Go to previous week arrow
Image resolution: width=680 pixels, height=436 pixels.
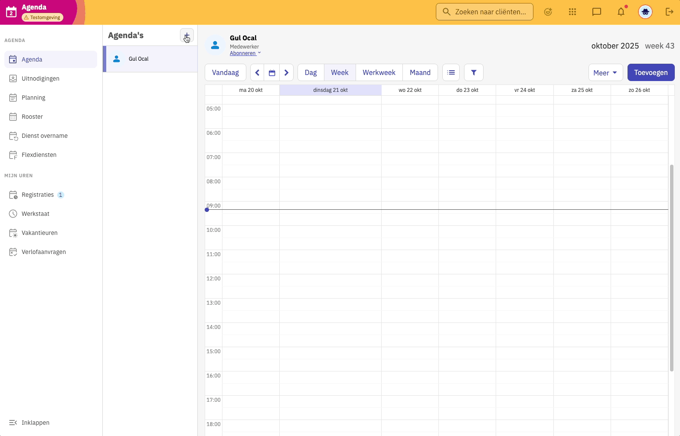click(257, 72)
